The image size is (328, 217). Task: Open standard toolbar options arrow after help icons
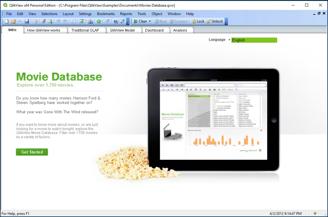128,22
